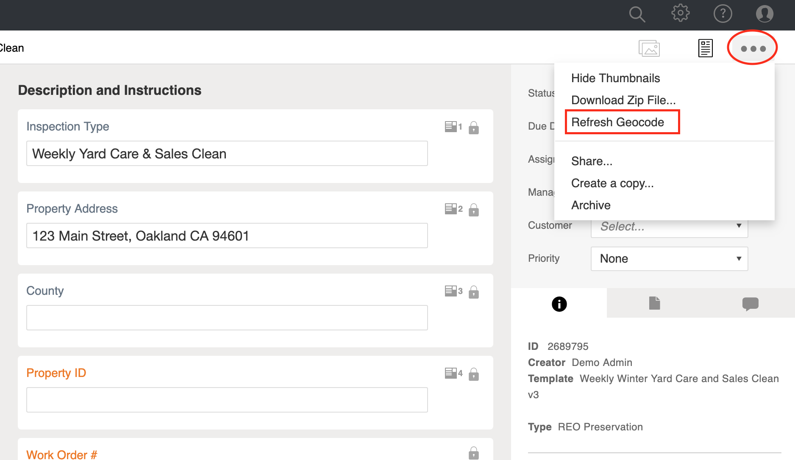
Task: Open the document report view icon
Action: click(x=705, y=48)
